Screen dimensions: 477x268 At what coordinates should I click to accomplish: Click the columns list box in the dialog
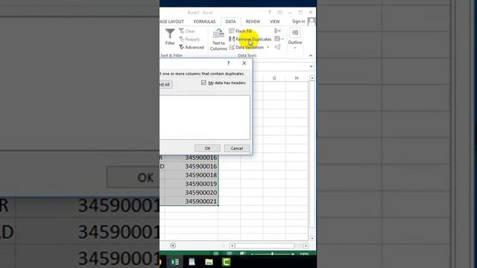pyautogui.click(x=205, y=118)
